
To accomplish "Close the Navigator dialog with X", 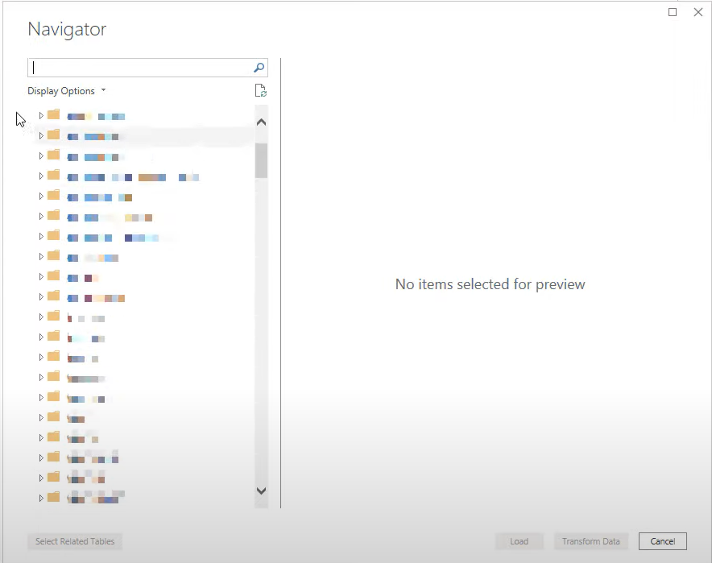I will point(698,12).
